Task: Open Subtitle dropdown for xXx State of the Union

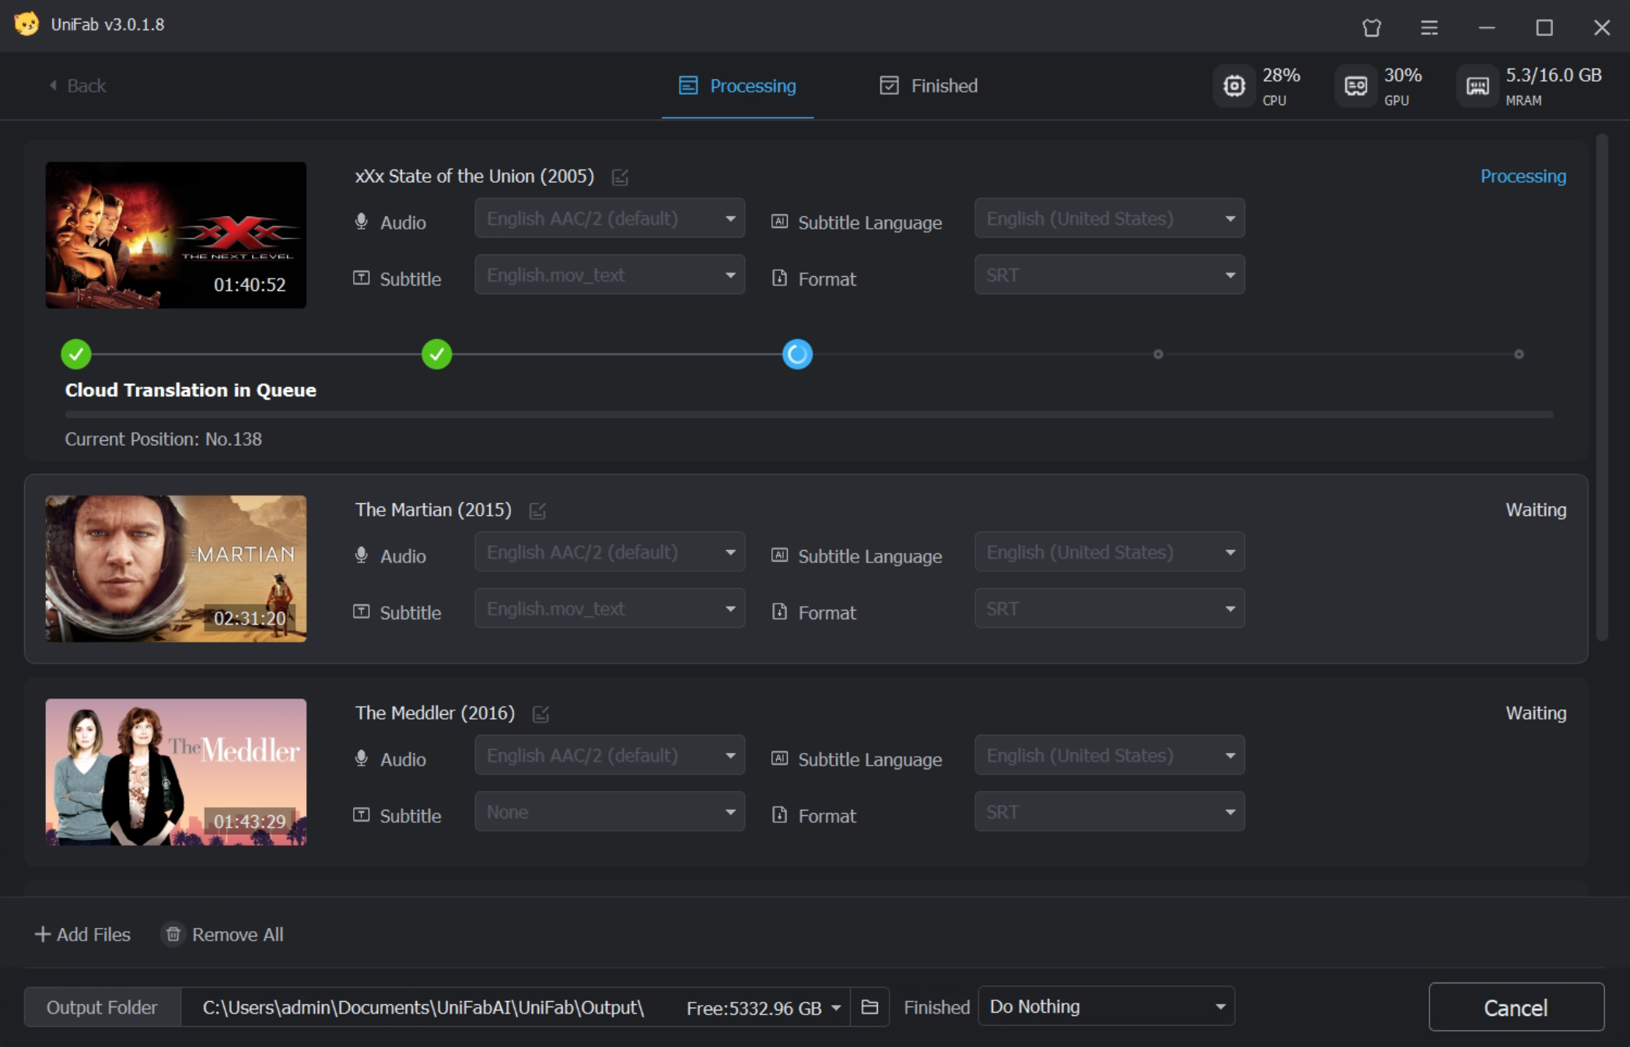Action: pyautogui.click(x=610, y=275)
